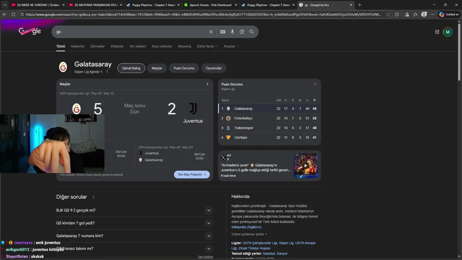Viewport: 462px width, 260px height.
Task: Select the Oyuncular chip
Action: pyautogui.click(x=214, y=68)
